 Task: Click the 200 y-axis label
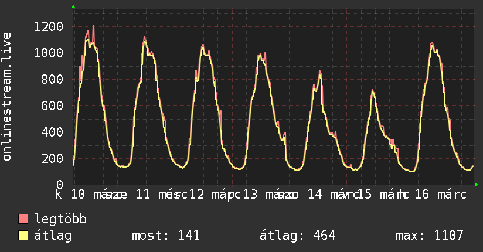pos(52,159)
